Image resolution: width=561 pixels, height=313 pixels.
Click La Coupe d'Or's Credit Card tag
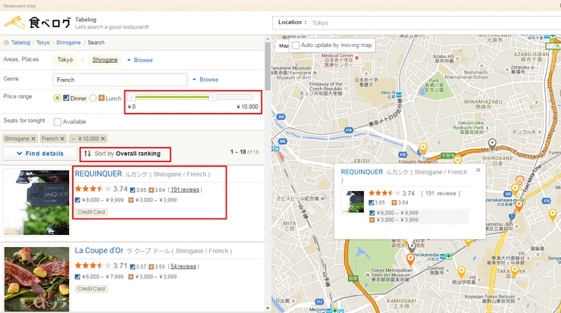click(x=91, y=289)
